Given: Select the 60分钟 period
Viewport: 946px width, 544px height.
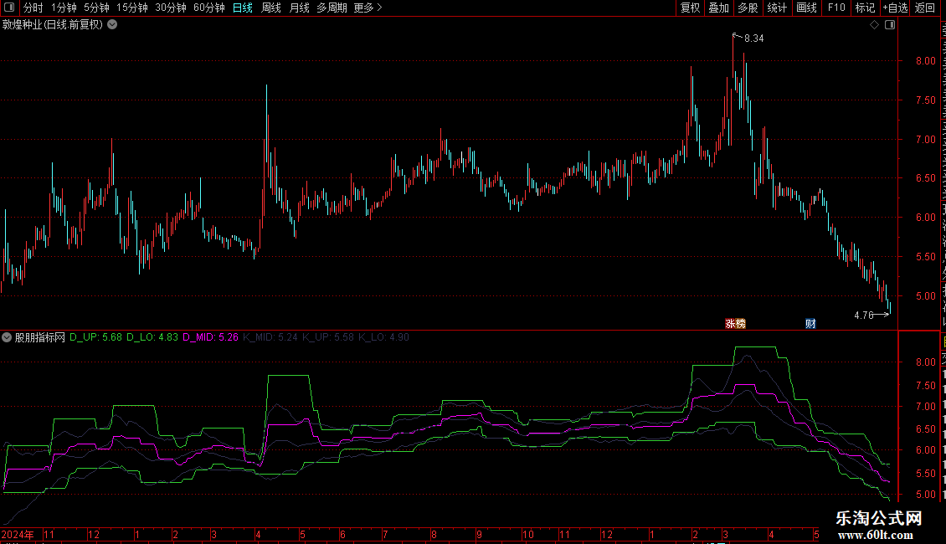Looking at the screenshot, I should pyautogui.click(x=209, y=8).
